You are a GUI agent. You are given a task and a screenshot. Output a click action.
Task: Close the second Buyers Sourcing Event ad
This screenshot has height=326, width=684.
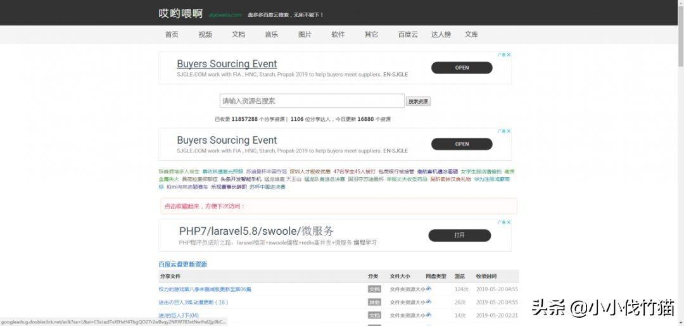pyautogui.click(x=508, y=132)
